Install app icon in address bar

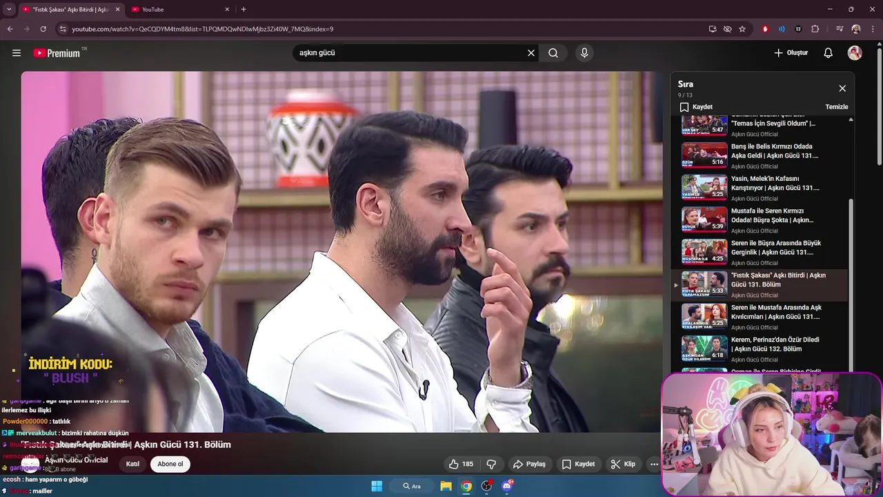713,29
